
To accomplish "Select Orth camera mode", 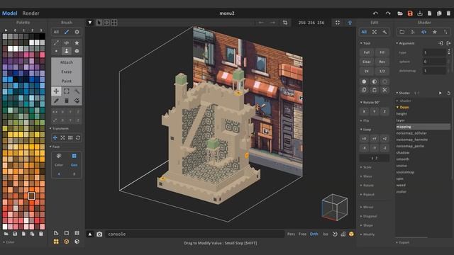I will click(x=314, y=234).
